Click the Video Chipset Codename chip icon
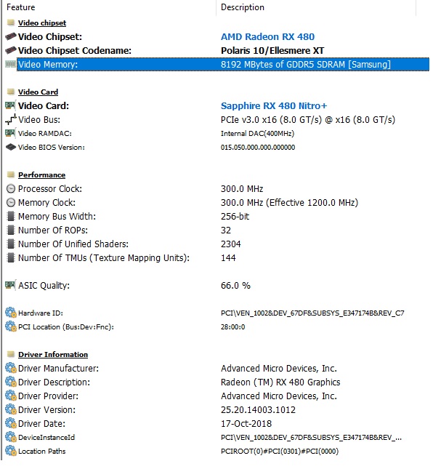 click(x=10, y=50)
